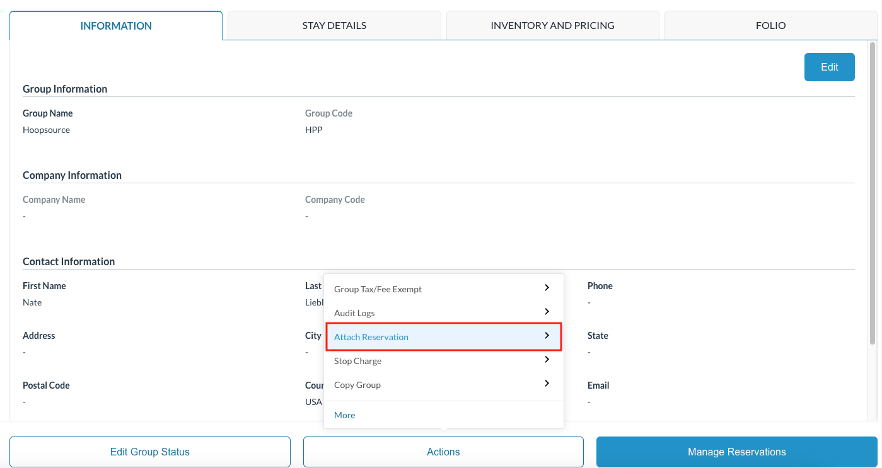This screenshot has width=882, height=468.
Task: Open Manage Reservations
Action: pyautogui.click(x=736, y=452)
